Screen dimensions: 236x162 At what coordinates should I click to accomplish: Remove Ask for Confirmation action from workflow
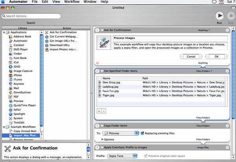click(227, 30)
